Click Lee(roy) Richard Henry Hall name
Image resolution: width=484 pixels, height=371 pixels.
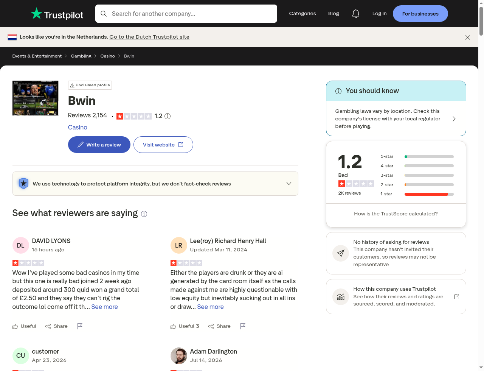tap(228, 241)
